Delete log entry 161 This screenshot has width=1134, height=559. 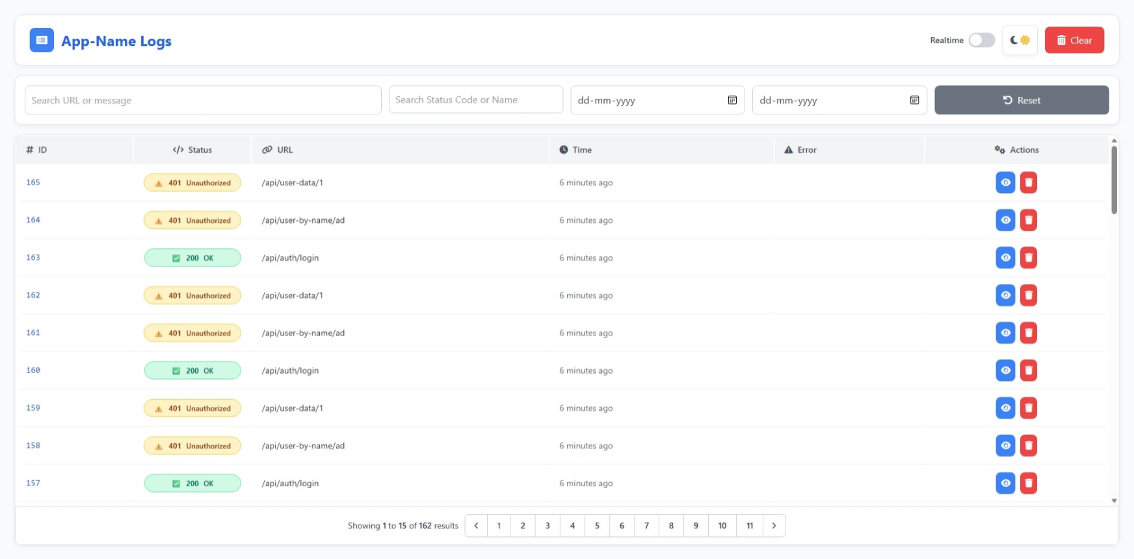click(x=1029, y=333)
